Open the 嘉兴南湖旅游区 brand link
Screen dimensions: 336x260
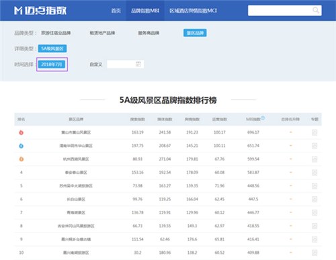pos(76,253)
